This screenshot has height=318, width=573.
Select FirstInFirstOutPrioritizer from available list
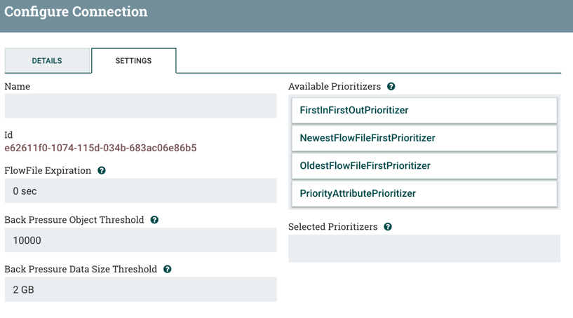click(424, 111)
